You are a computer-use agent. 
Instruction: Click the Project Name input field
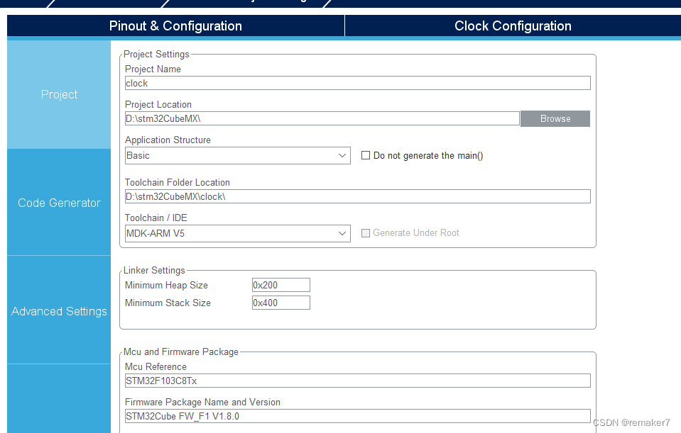click(x=357, y=83)
